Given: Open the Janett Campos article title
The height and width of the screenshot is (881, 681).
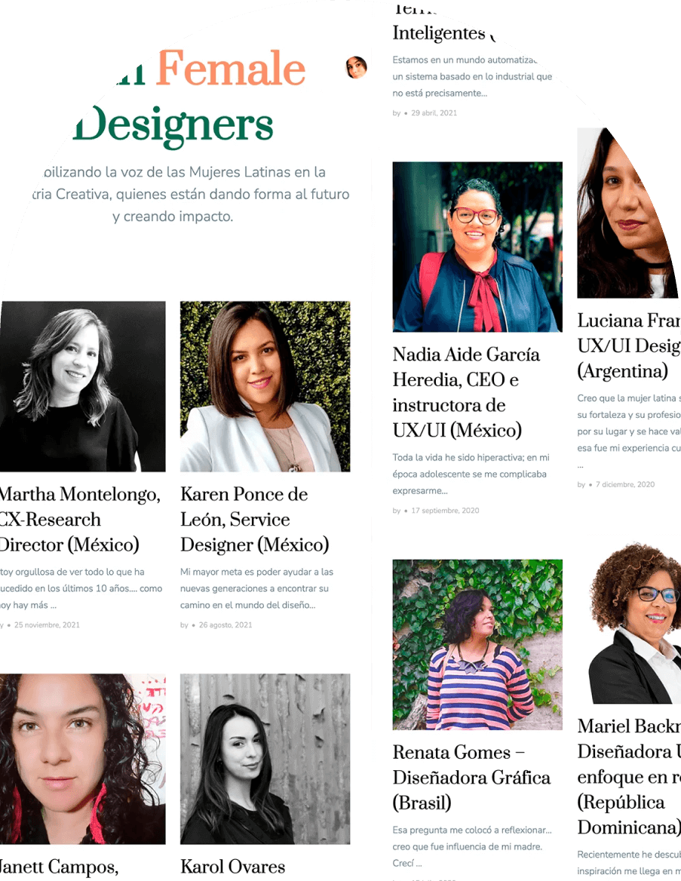Looking at the screenshot, I should click(x=59, y=867).
